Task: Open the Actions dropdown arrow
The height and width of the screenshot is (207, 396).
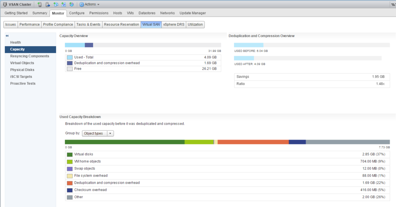Action: point(98,5)
